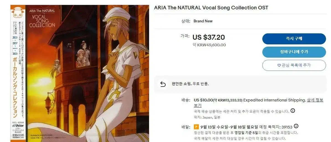Click the Brand New condition value
331x142 pixels.
tap(203, 21)
